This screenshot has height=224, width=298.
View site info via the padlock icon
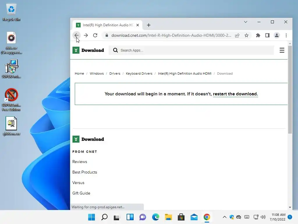[107, 35]
